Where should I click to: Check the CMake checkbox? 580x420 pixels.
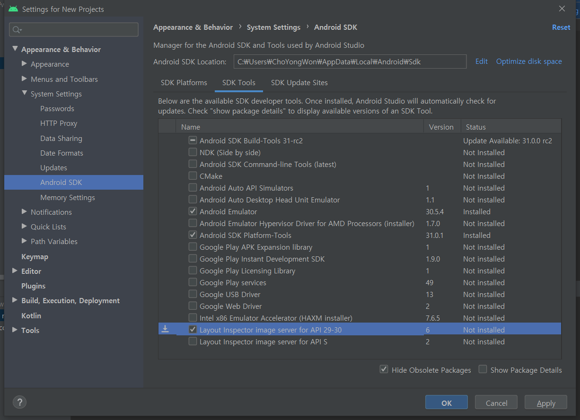click(x=193, y=175)
